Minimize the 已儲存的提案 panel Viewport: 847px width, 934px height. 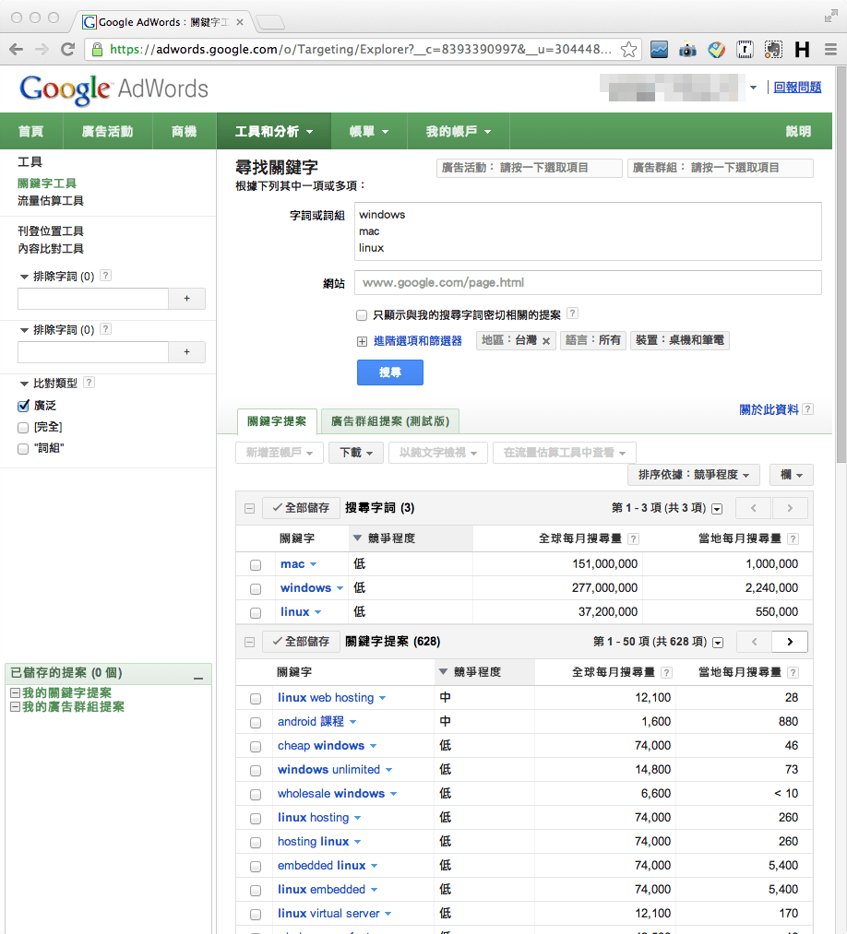[x=197, y=676]
